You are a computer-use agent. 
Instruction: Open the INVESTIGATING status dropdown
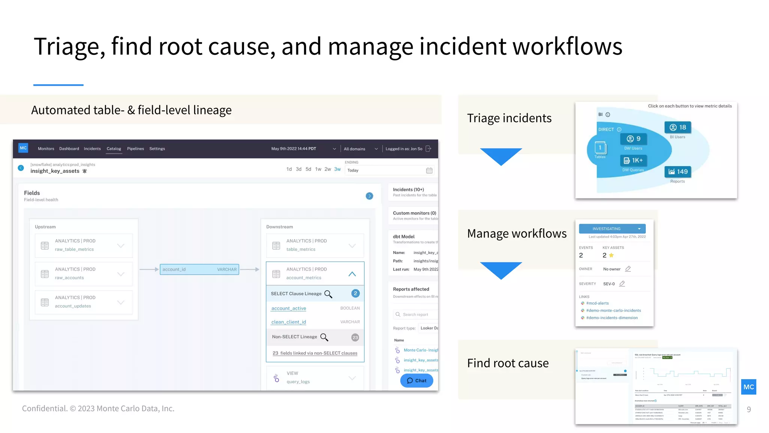(612, 229)
